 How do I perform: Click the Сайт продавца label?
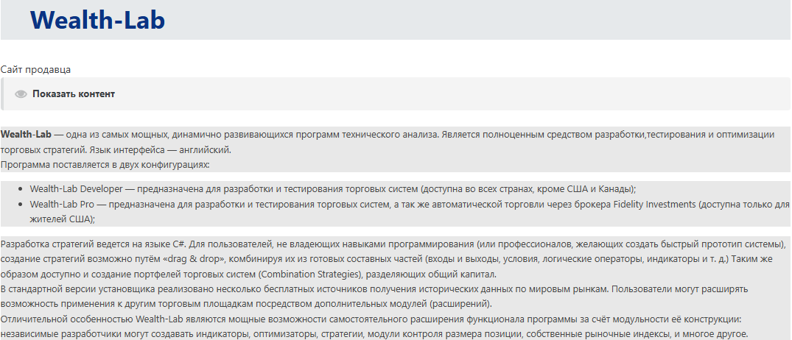click(x=35, y=69)
